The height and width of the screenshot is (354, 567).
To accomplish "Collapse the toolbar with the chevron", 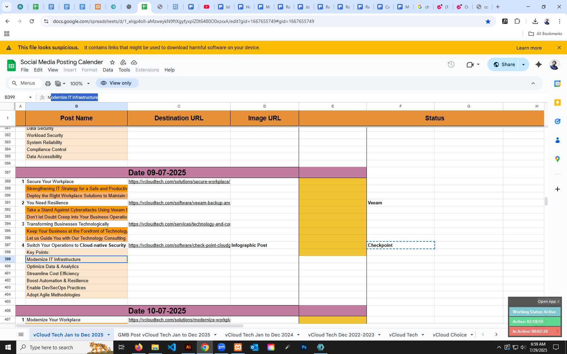I will pos(533,83).
